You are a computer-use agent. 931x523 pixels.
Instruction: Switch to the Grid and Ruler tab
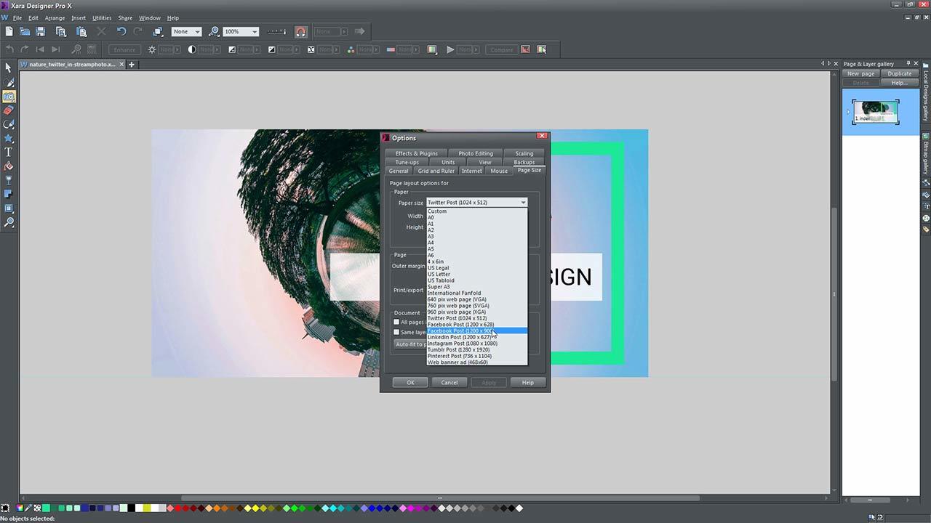click(435, 170)
